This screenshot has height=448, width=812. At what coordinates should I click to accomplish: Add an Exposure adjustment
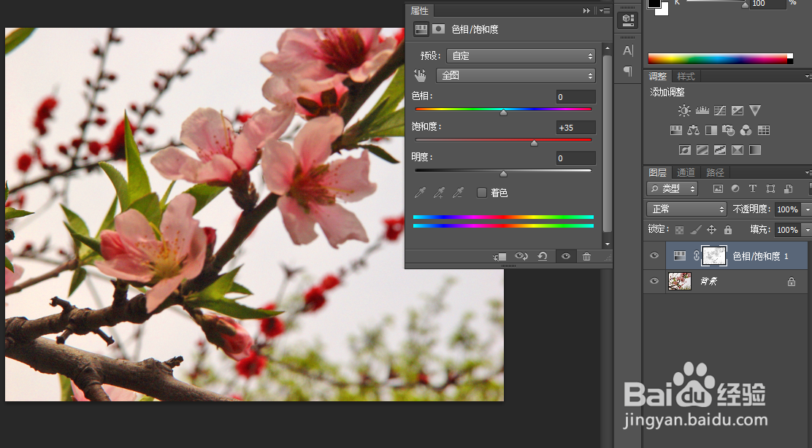point(738,110)
